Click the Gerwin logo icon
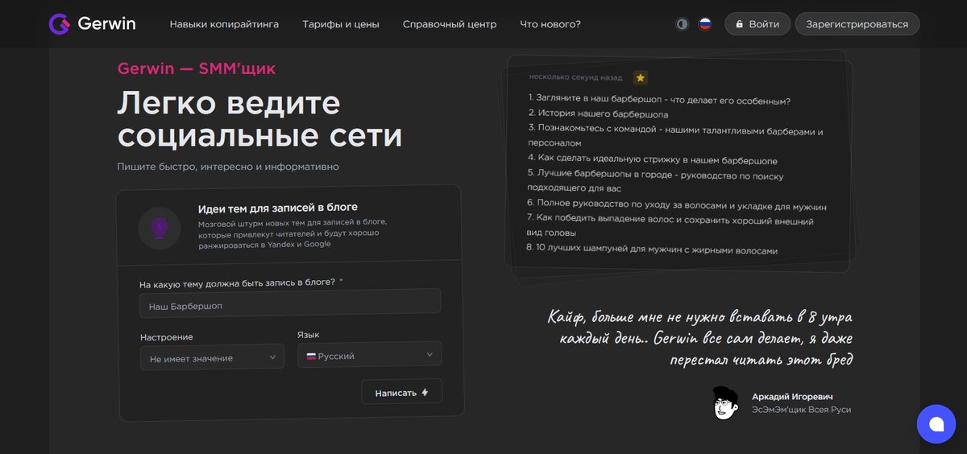This screenshot has width=967, height=454. click(x=60, y=24)
